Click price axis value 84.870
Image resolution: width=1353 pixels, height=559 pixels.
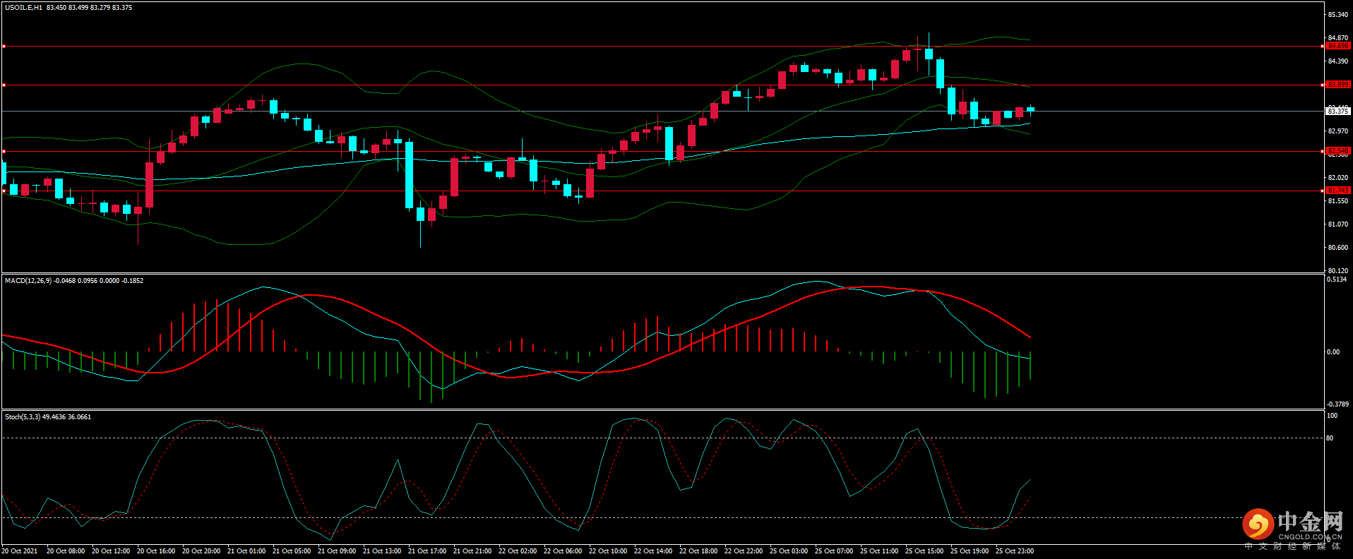click(x=1338, y=38)
